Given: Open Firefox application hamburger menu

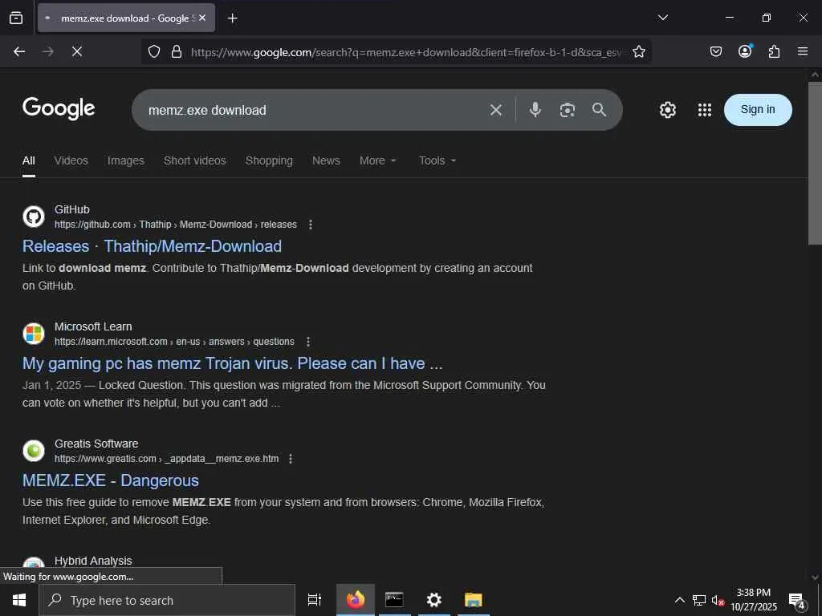Looking at the screenshot, I should pyautogui.click(x=802, y=51).
